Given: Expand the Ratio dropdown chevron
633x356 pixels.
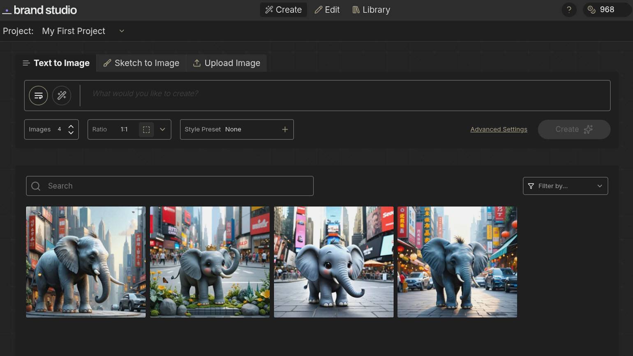Looking at the screenshot, I should [x=162, y=129].
